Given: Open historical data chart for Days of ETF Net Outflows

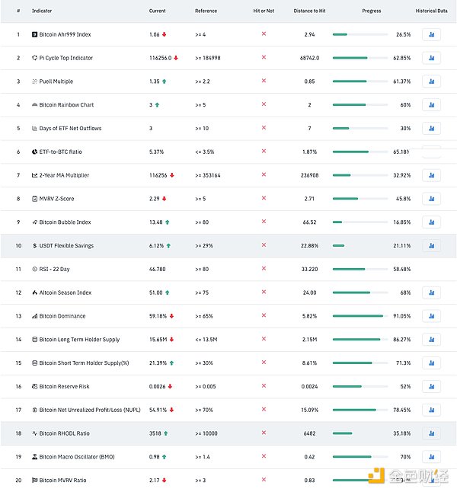Looking at the screenshot, I should (x=431, y=129).
